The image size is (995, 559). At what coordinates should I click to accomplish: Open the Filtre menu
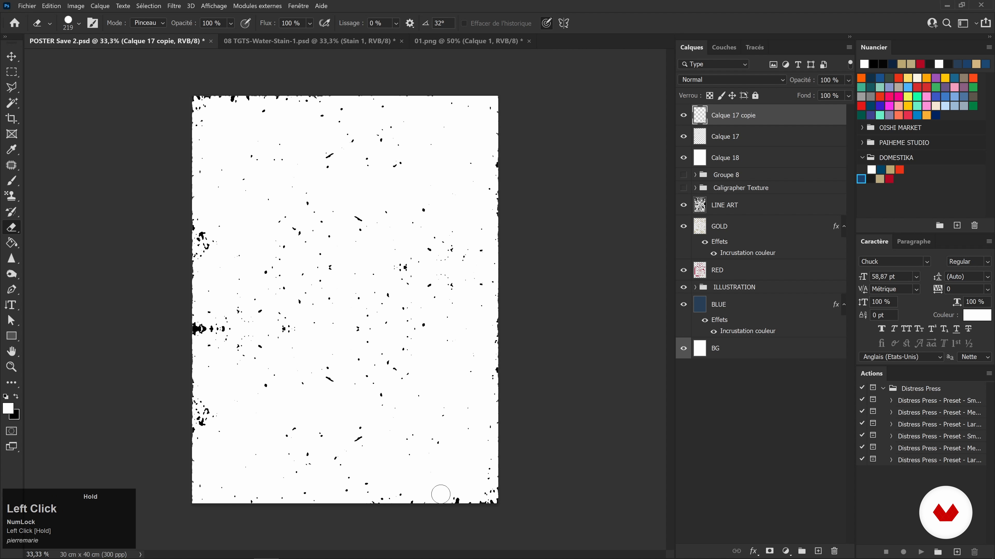click(174, 6)
